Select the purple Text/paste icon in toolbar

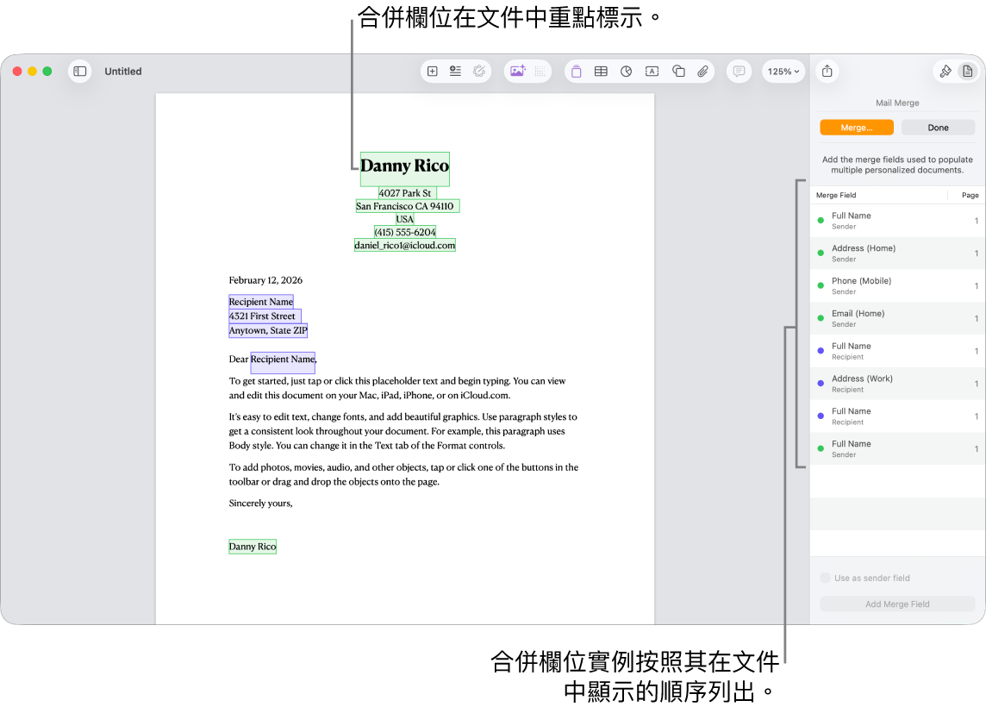point(576,71)
